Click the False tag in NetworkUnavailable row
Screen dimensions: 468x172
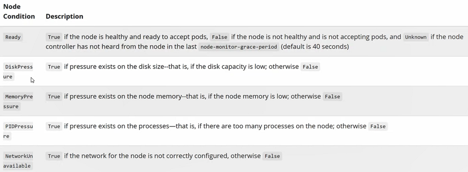(x=272, y=156)
